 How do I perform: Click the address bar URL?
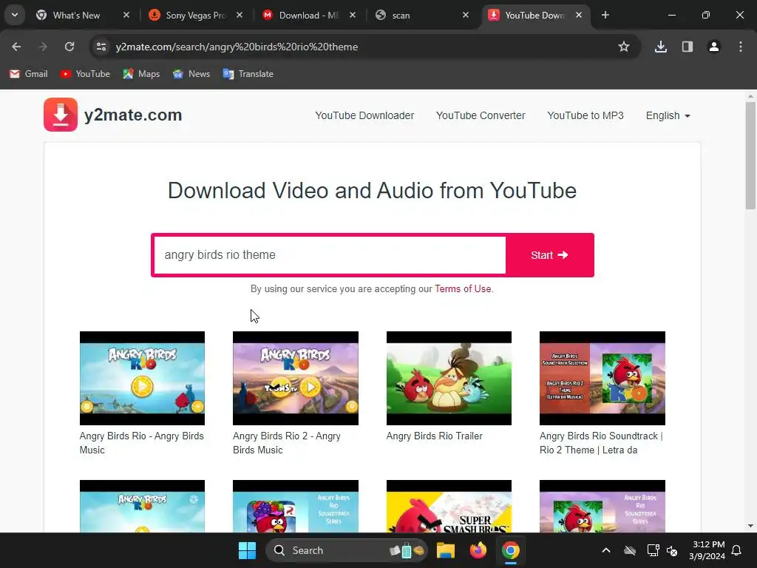point(237,47)
